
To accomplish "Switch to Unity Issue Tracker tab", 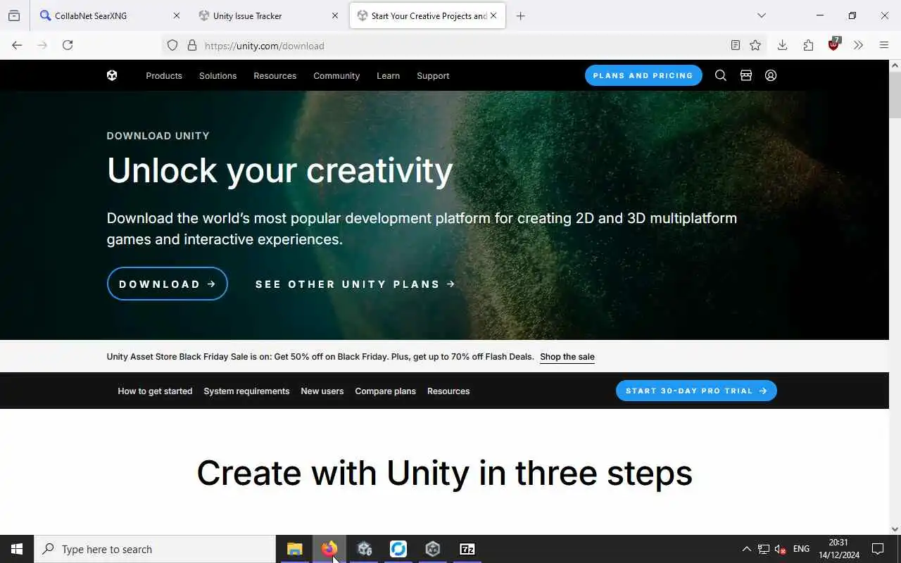I will (267, 15).
